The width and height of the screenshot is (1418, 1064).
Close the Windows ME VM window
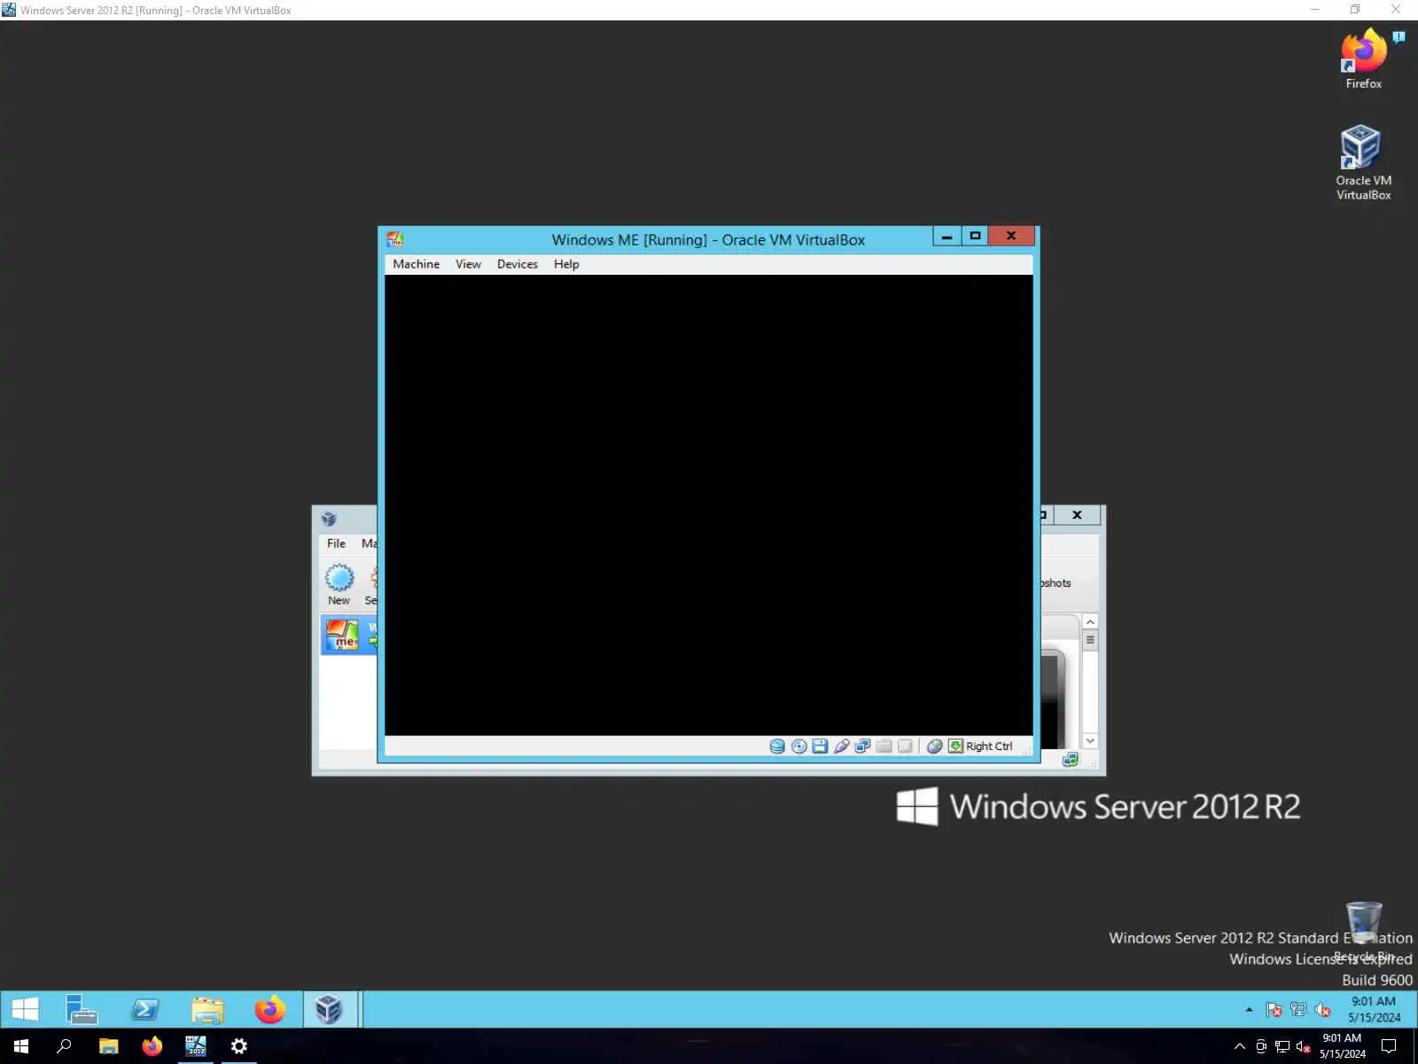click(1011, 236)
